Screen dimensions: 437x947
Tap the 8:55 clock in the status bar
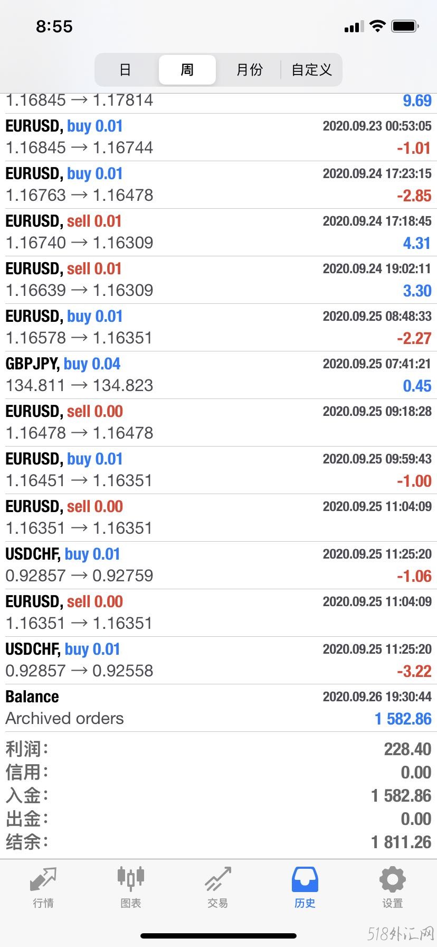click(x=54, y=26)
